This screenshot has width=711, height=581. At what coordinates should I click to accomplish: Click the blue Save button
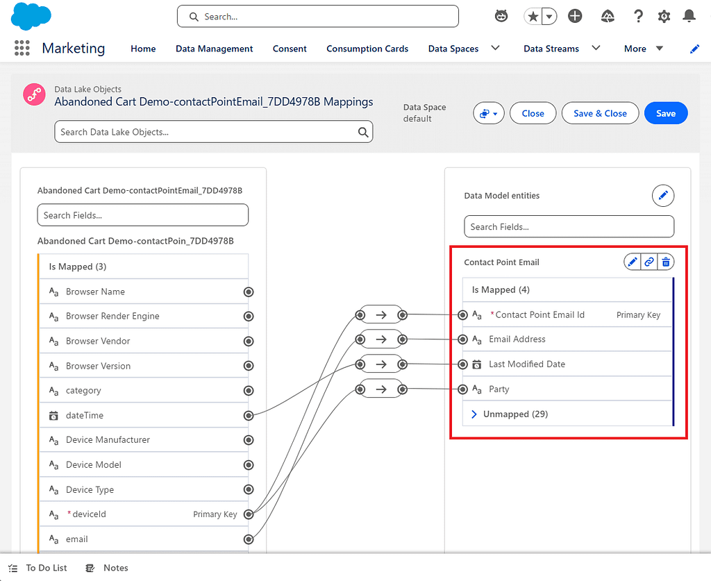click(666, 113)
